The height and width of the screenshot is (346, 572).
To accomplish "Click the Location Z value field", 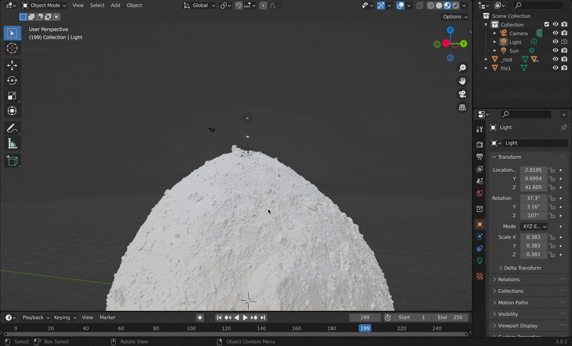I will coord(533,187).
